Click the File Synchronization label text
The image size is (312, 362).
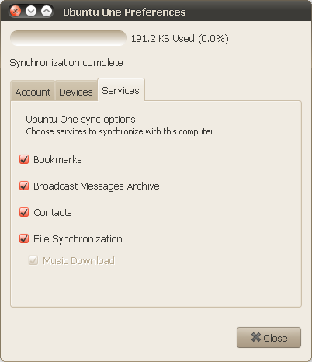[x=78, y=238]
